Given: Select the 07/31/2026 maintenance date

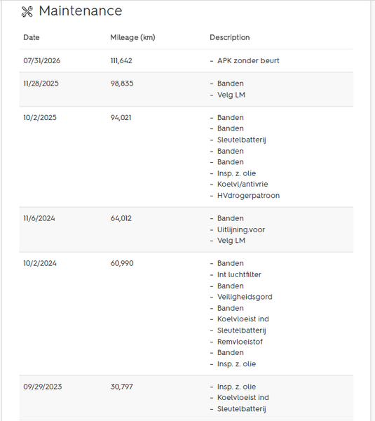Looking at the screenshot, I should 42,60.
